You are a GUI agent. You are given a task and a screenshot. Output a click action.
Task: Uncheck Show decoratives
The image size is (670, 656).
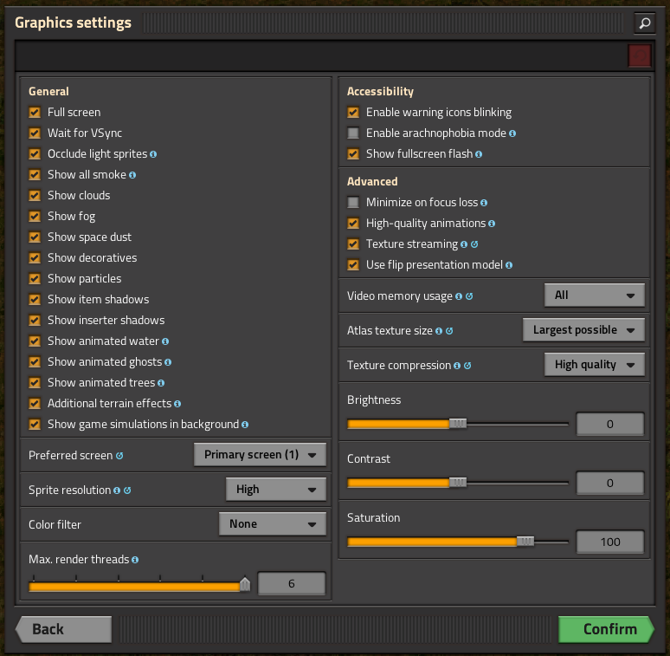(x=35, y=258)
